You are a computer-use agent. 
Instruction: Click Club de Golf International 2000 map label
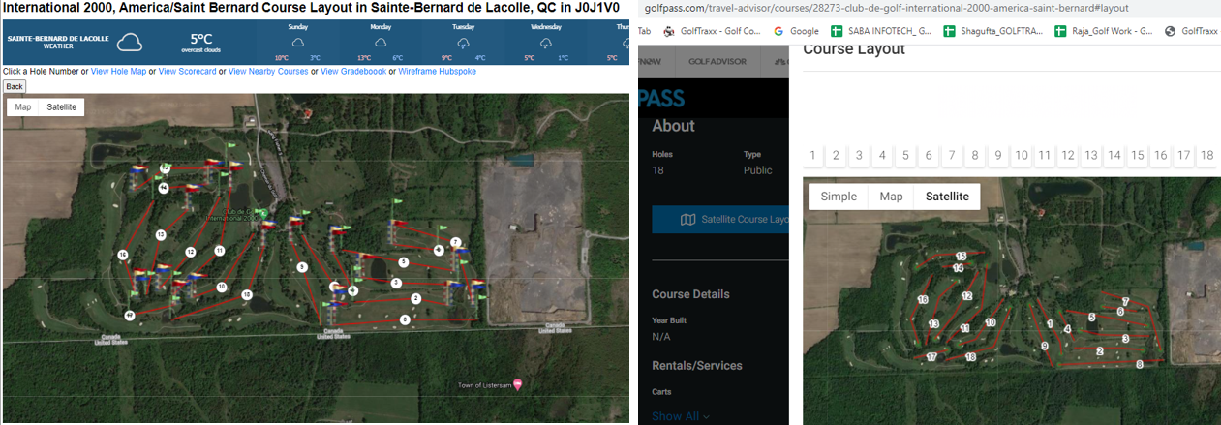pos(234,215)
